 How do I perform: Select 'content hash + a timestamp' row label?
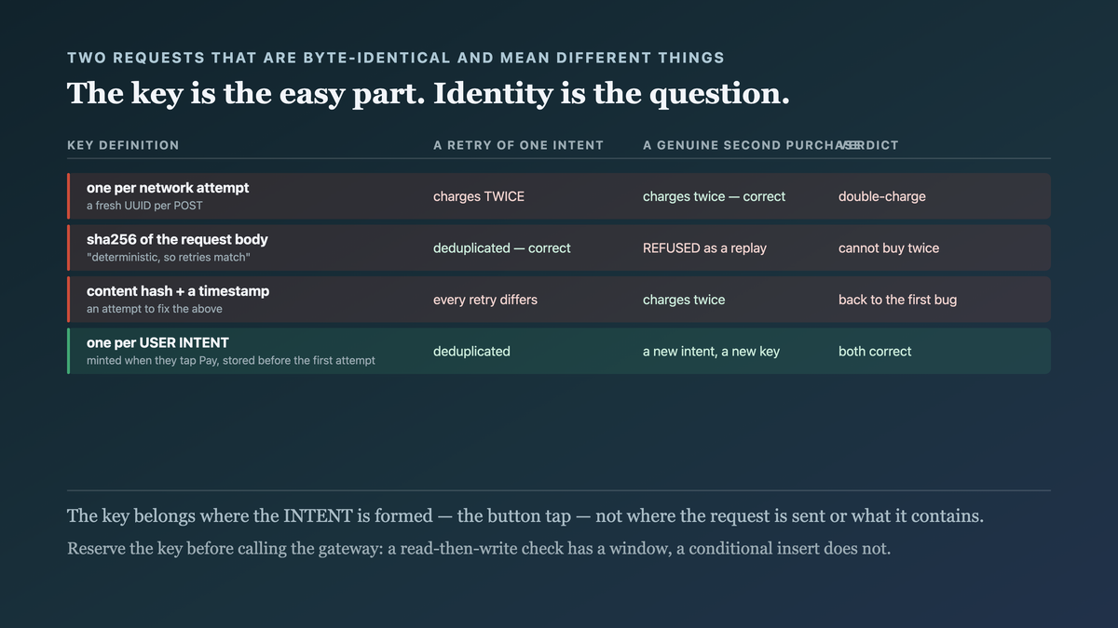pyautogui.click(x=178, y=291)
